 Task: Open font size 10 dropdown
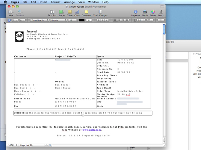[73, 20]
